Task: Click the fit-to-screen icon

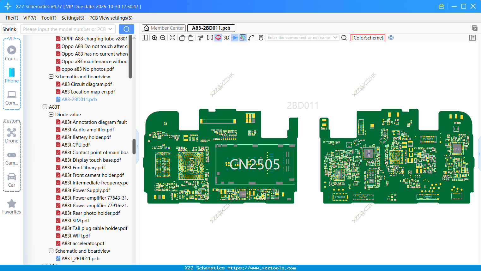Action: [172, 38]
